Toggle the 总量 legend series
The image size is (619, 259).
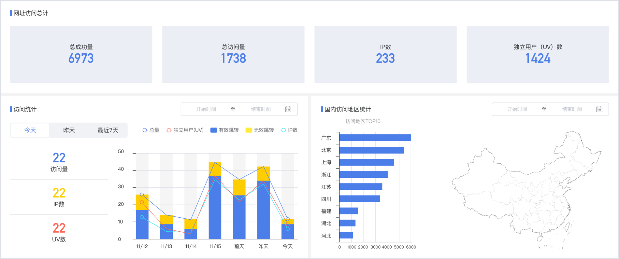point(151,130)
